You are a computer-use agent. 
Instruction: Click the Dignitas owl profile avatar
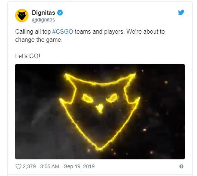coord(22,16)
